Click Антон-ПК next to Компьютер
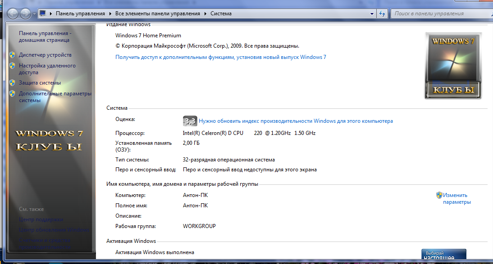Screen dimensions: 493x264 coord(195,195)
